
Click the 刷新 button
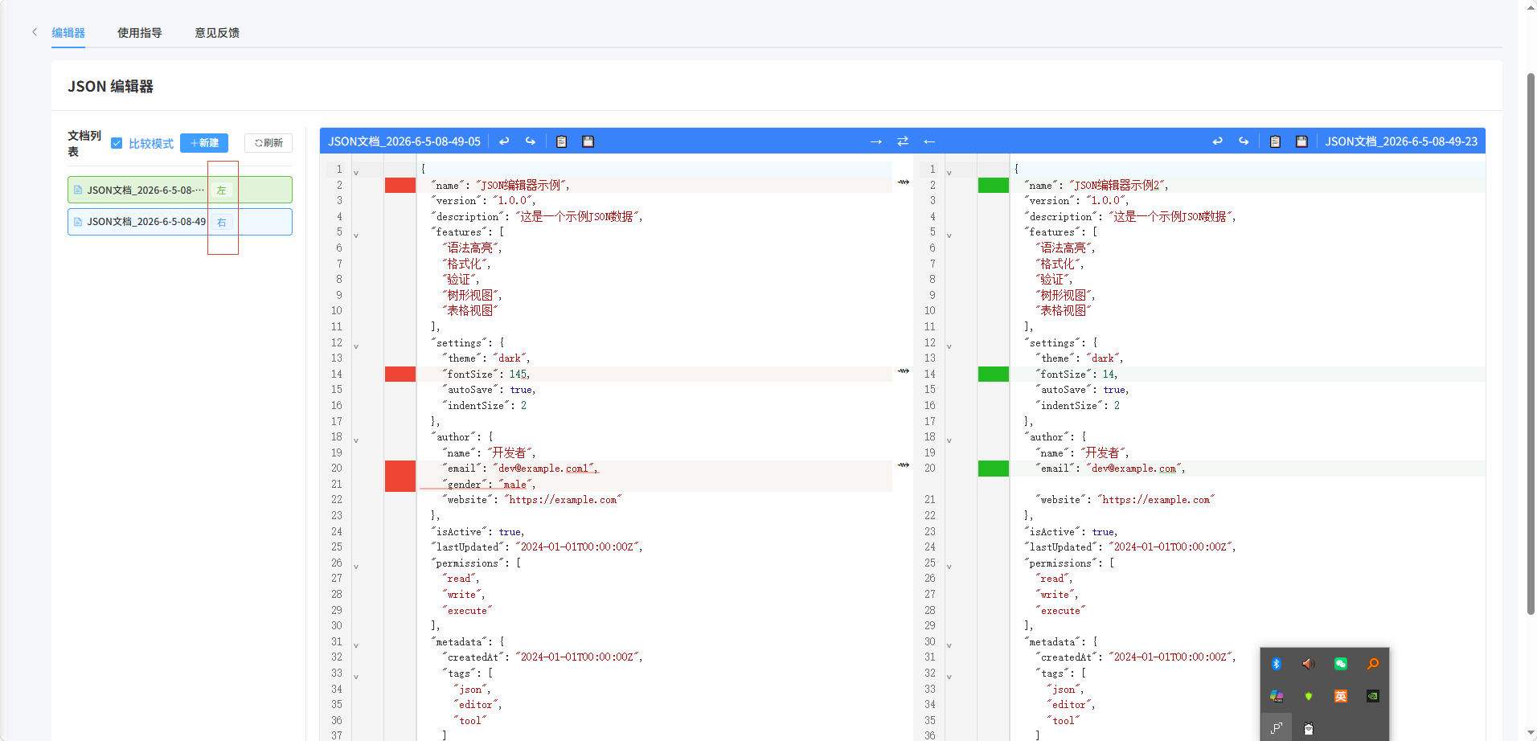click(x=268, y=143)
